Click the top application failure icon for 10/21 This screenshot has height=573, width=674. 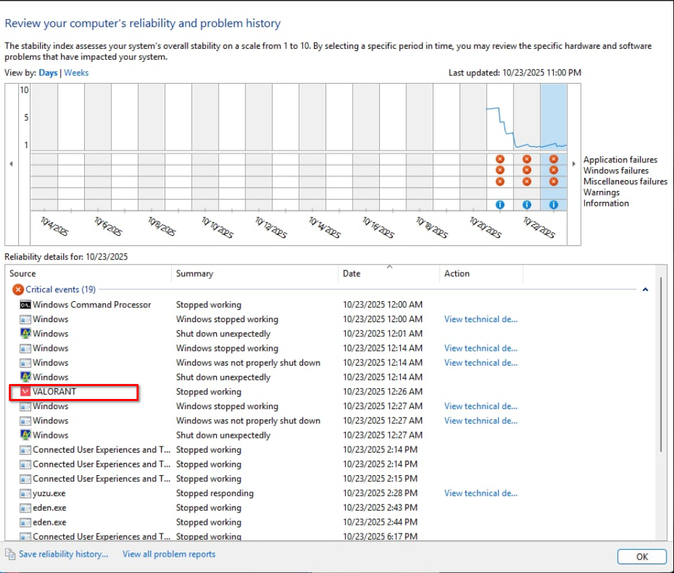[500, 159]
